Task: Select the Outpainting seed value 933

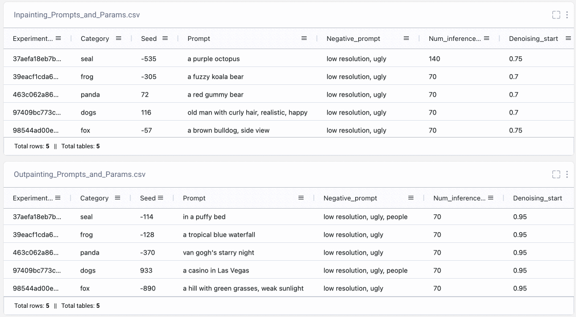Action: coord(146,270)
